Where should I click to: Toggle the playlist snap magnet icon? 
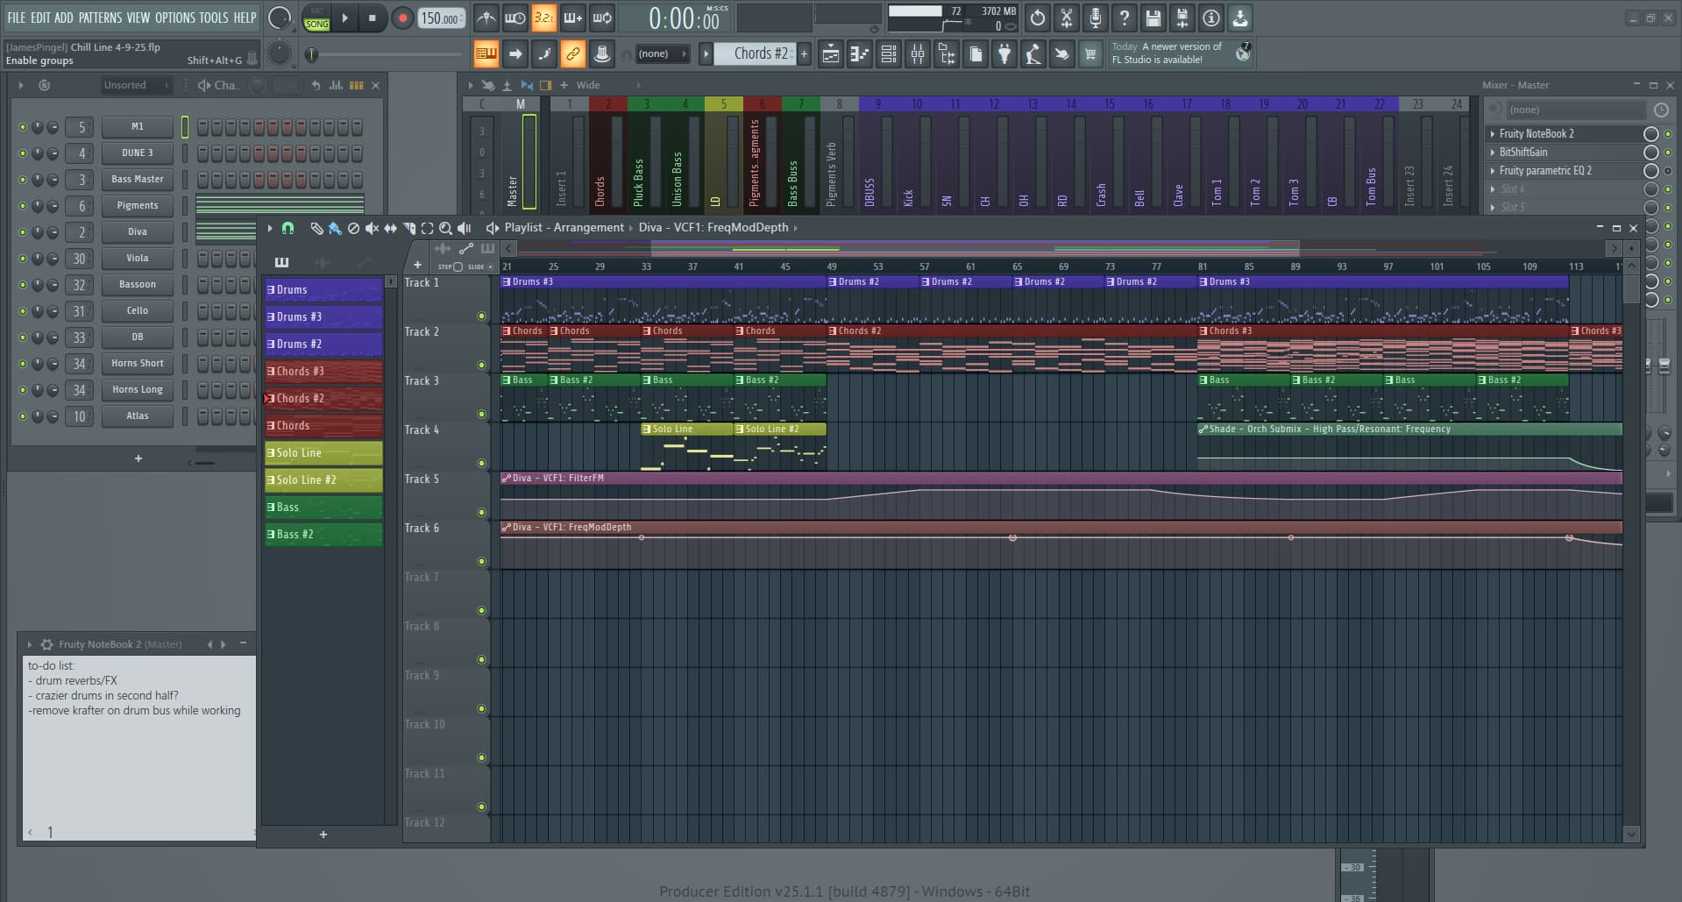pyautogui.click(x=287, y=228)
